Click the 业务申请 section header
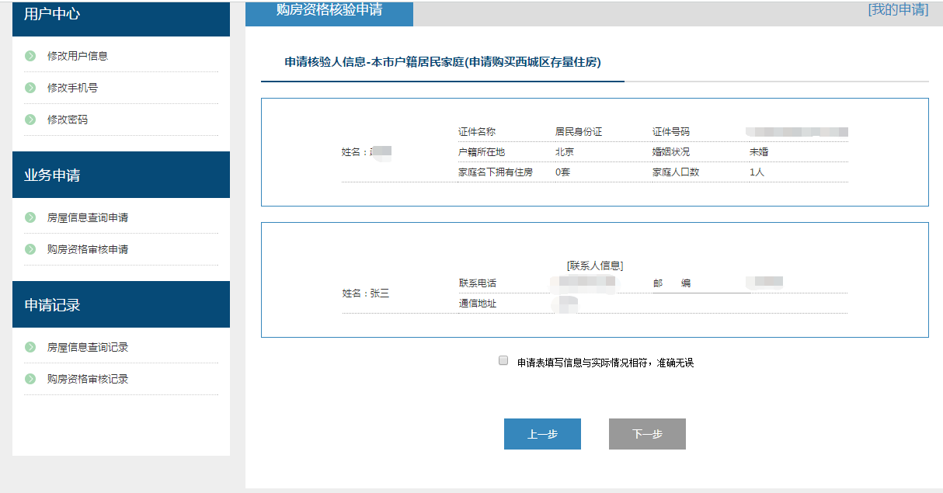Screen dimensions: 943x493 click(x=121, y=175)
